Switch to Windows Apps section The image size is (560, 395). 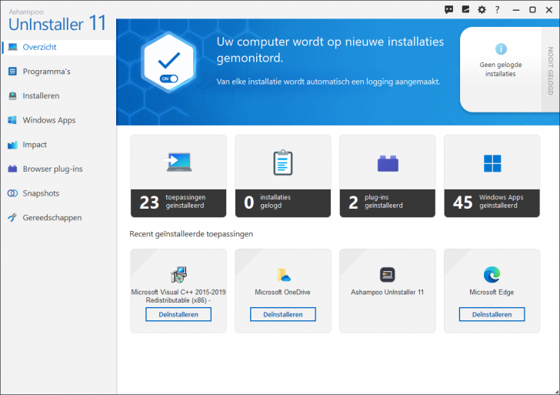click(x=58, y=120)
